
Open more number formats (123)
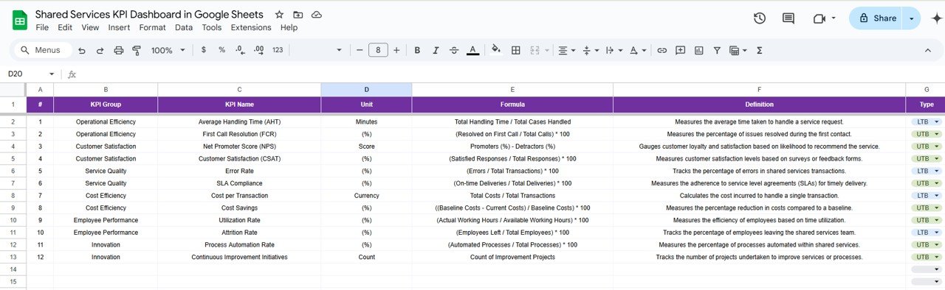[278, 50]
